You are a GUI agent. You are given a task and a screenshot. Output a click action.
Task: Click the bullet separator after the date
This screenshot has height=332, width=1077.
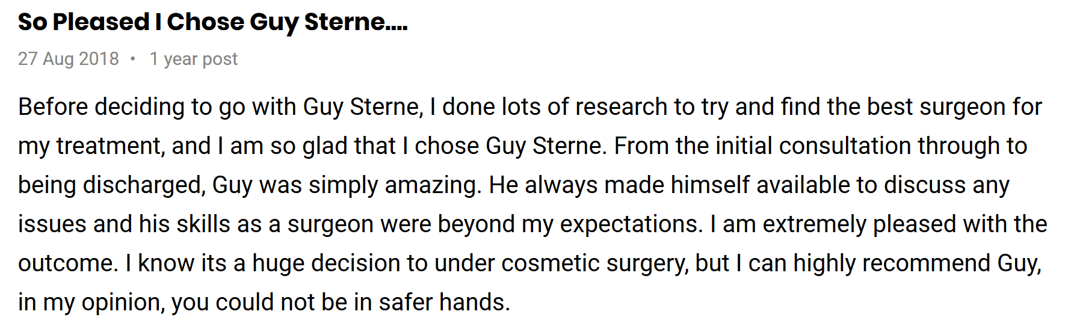133,58
